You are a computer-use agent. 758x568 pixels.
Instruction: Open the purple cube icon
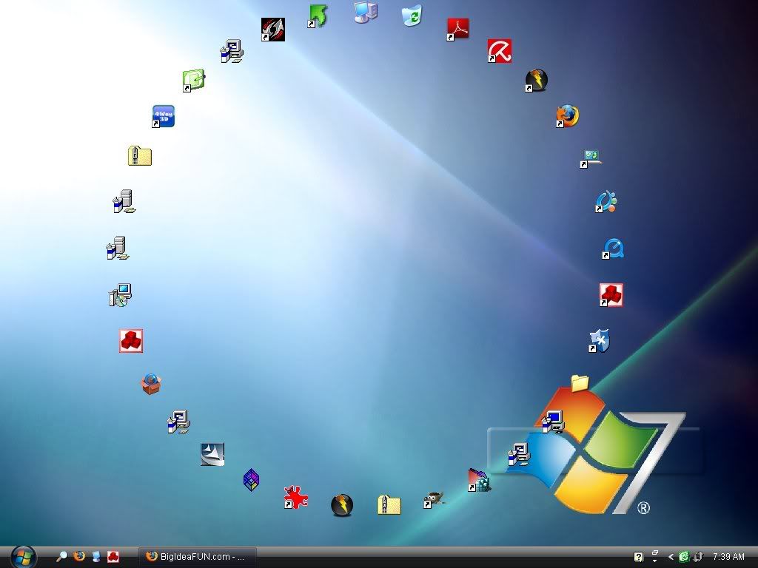(252, 479)
